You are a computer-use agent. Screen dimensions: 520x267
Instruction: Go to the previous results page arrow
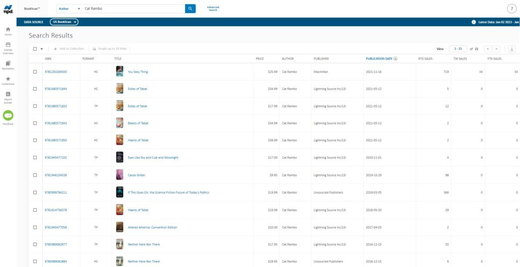coord(487,49)
